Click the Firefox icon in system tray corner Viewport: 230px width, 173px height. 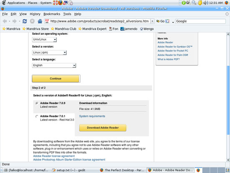click(x=227, y=3)
